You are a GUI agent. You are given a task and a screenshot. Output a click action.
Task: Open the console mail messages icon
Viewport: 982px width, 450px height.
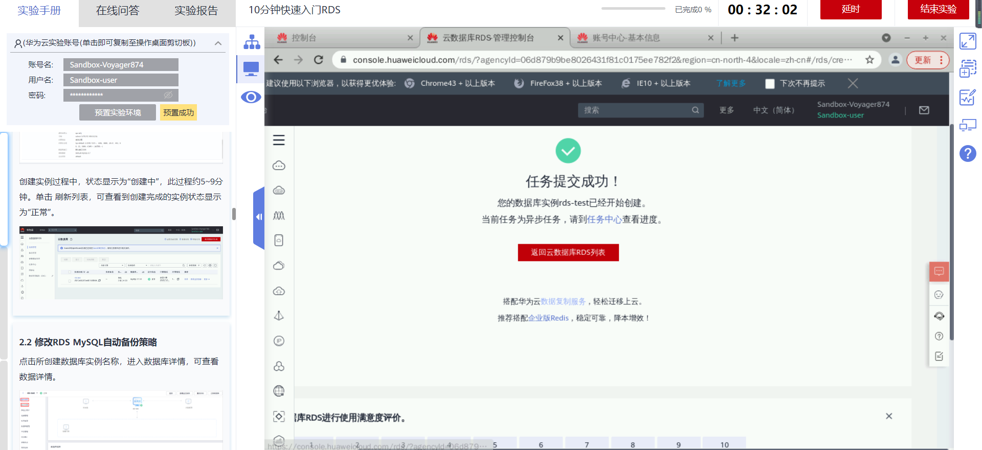(x=924, y=110)
